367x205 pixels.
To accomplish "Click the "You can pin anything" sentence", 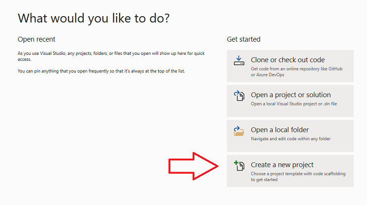I will tap(101, 71).
